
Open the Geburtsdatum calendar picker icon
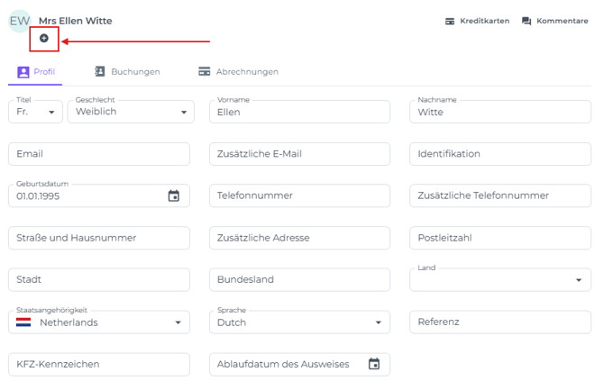click(x=174, y=195)
